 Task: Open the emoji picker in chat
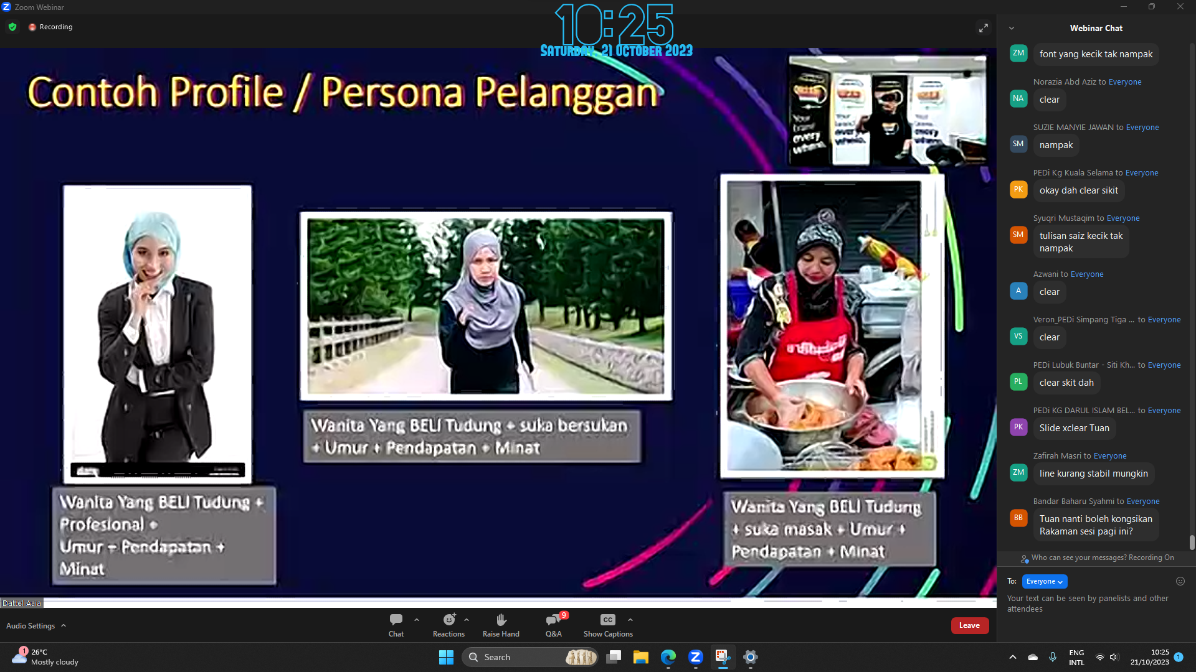[1180, 581]
